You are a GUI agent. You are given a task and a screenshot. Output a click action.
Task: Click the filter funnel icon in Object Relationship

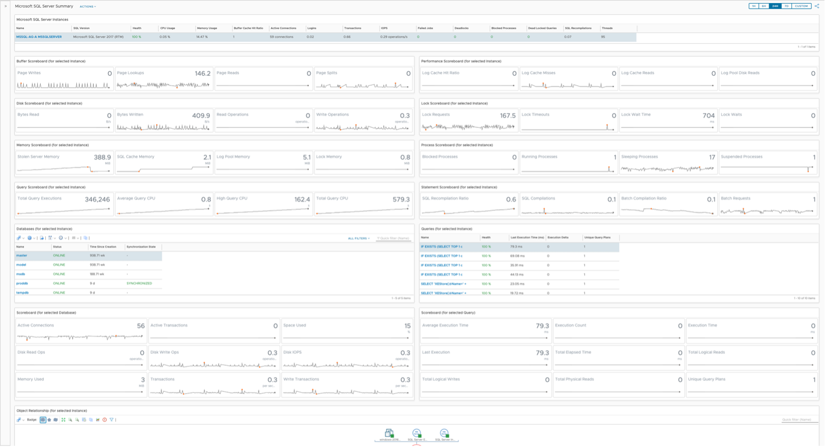[111, 420]
